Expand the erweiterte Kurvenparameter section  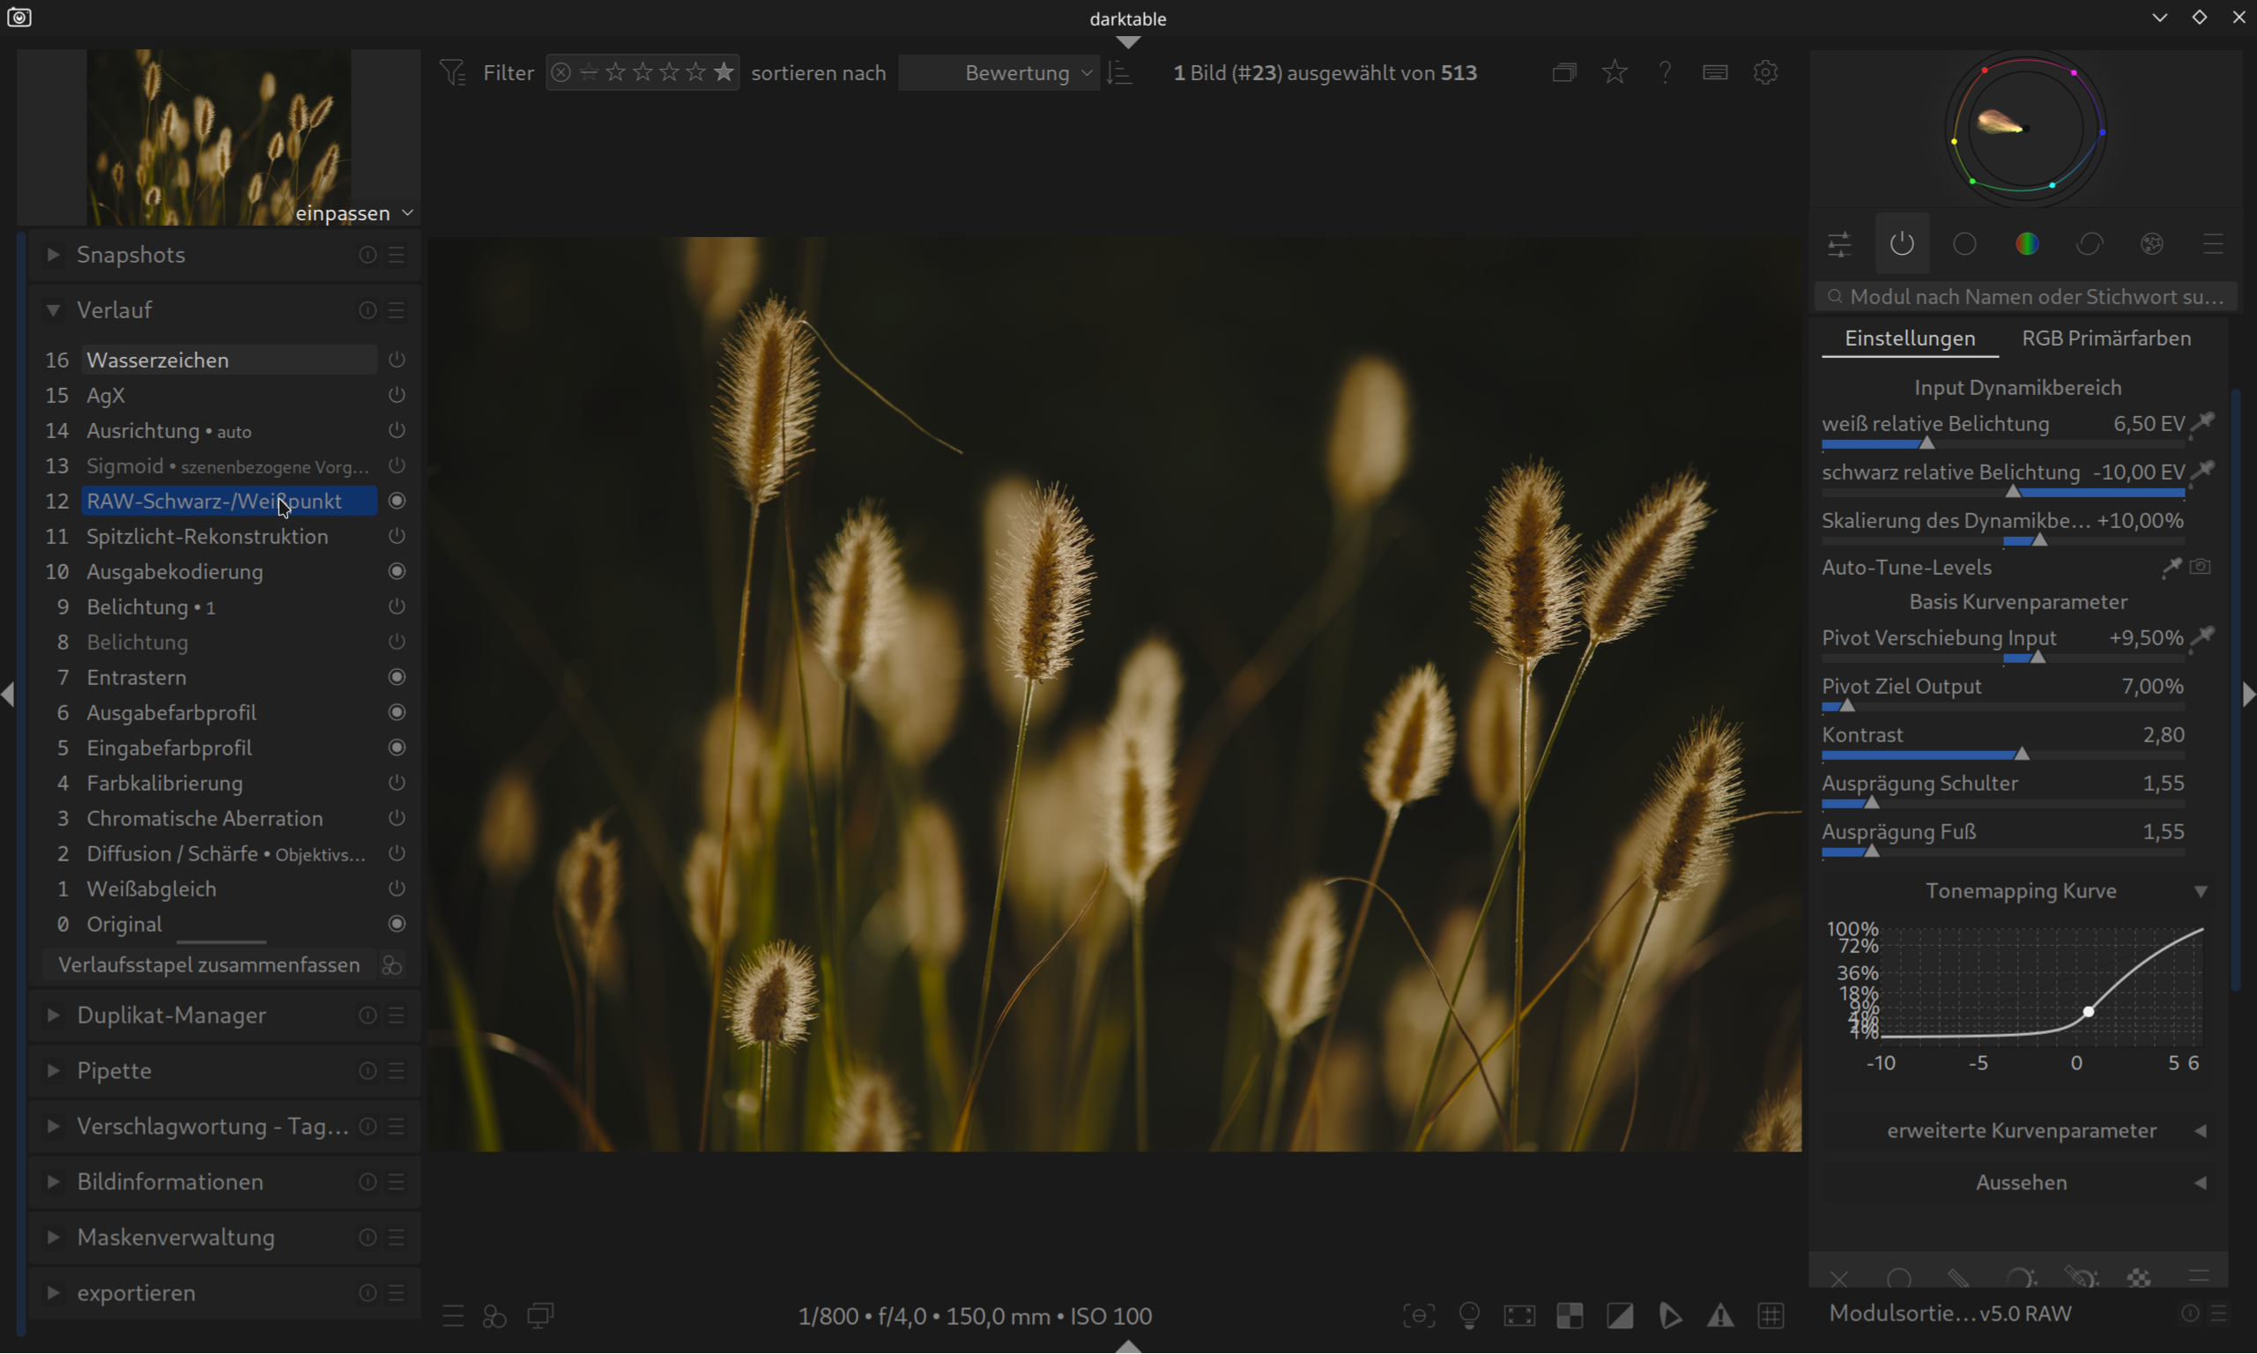coord(2021,1130)
